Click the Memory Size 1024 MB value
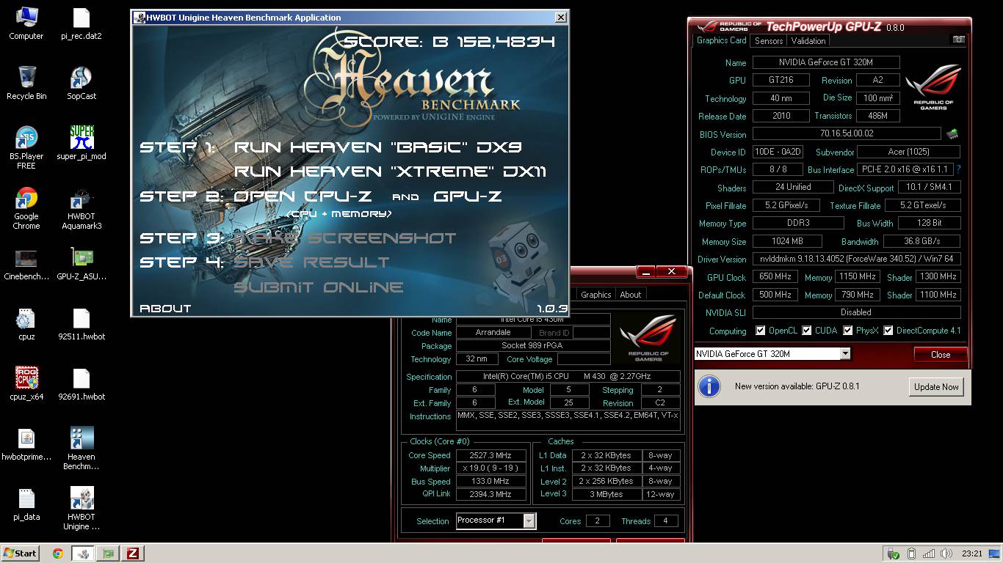The width and height of the screenshot is (1003, 563). [x=788, y=241]
